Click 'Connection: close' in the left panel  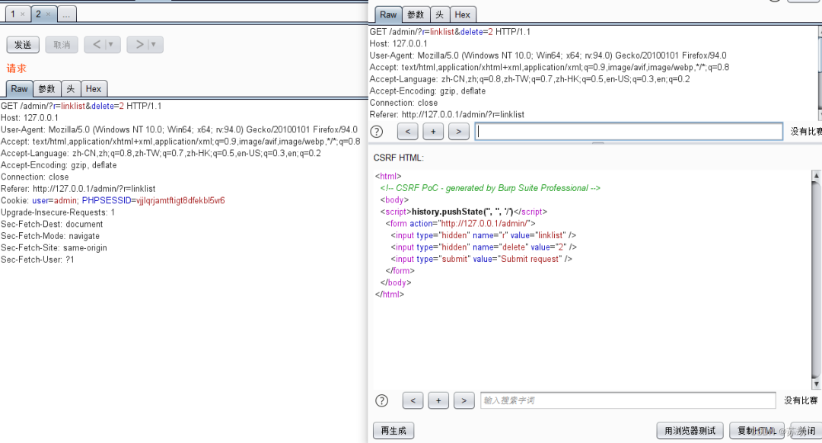click(x=34, y=177)
